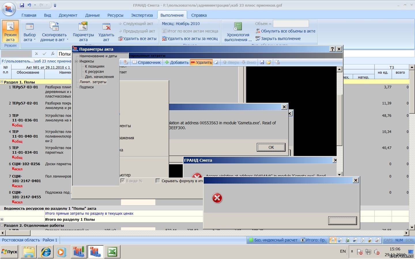Click the main table horizontal scrollbar
The height and width of the screenshot is (259, 415).
(205, 233)
